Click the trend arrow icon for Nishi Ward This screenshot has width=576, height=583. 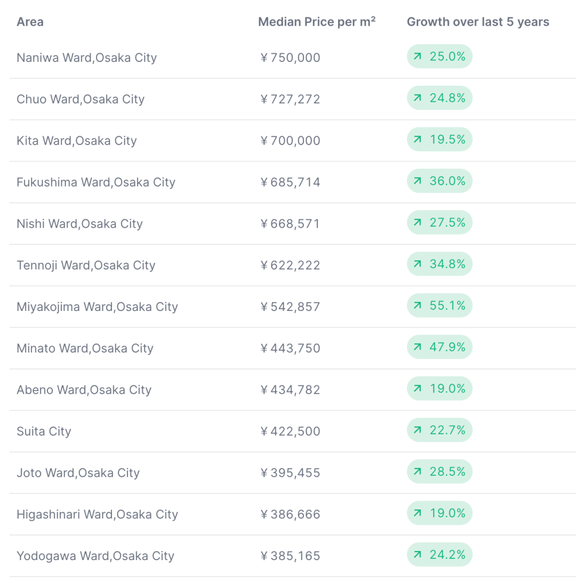pos(417,222)
